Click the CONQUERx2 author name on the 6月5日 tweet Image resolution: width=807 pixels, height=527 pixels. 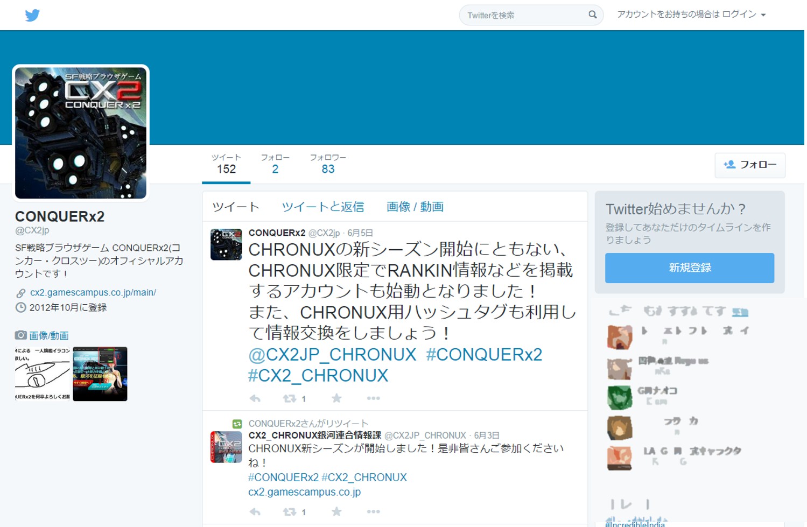click(x=277, y=233)
